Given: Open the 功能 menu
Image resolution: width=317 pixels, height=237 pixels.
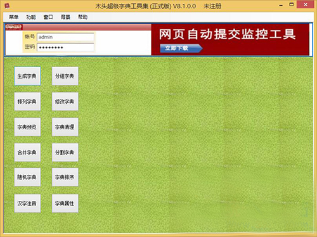Looking at the screenshot, I should [x=31, y=17].
